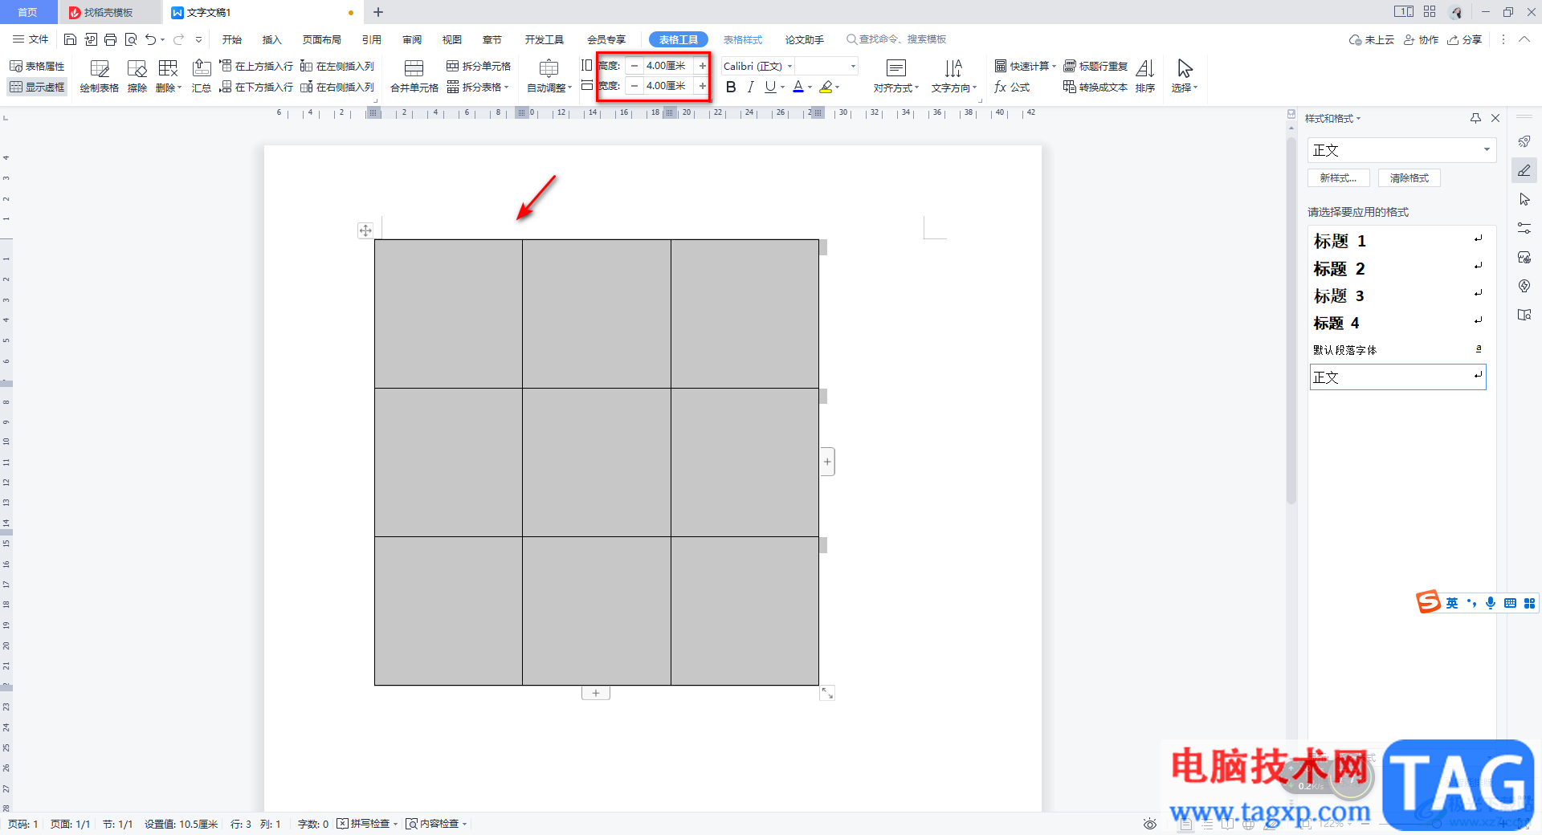Click the eye protection mode icon in status bar

[1150, 824]
